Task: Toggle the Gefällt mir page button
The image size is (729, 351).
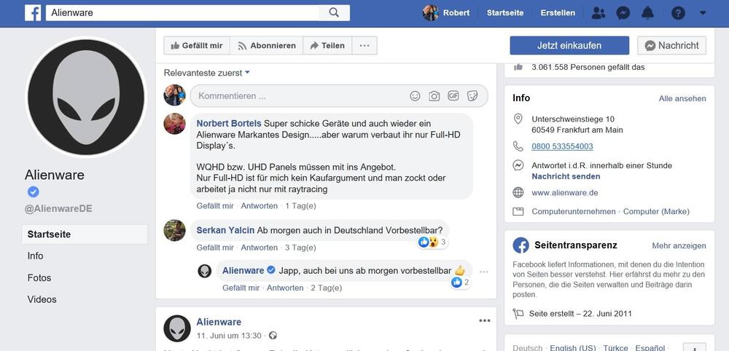Action: pos(196,45)
